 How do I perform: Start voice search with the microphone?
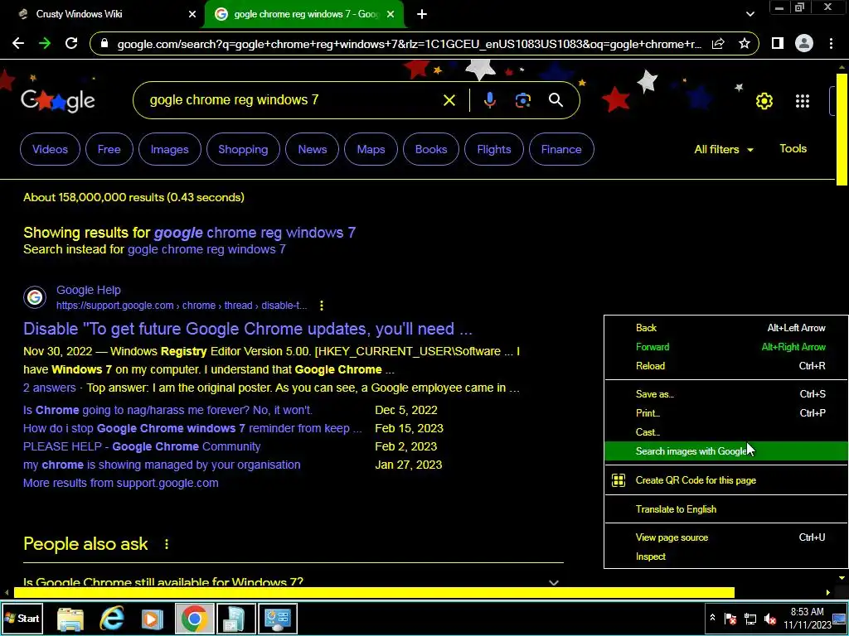coord(489,100)
